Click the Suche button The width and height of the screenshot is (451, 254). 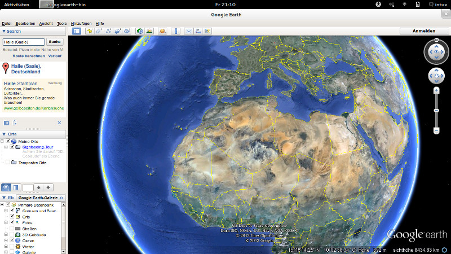[55, 42]
